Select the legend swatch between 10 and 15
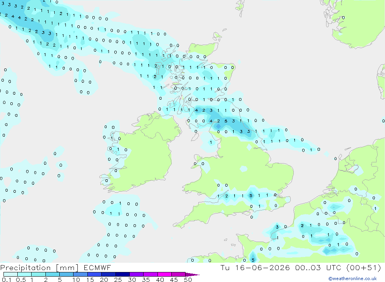The height and width of the screenshot is (282, 385). click(x=80, y=274)
